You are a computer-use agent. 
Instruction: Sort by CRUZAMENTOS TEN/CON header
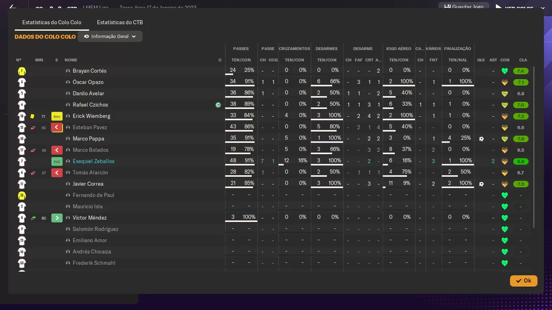294,60
